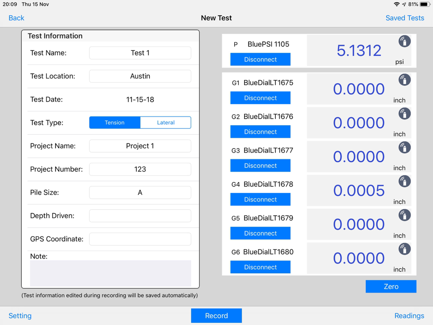Tap the Wi-Fi icon in status bar
The image size is (433, 325).
(x=397, y=4)
